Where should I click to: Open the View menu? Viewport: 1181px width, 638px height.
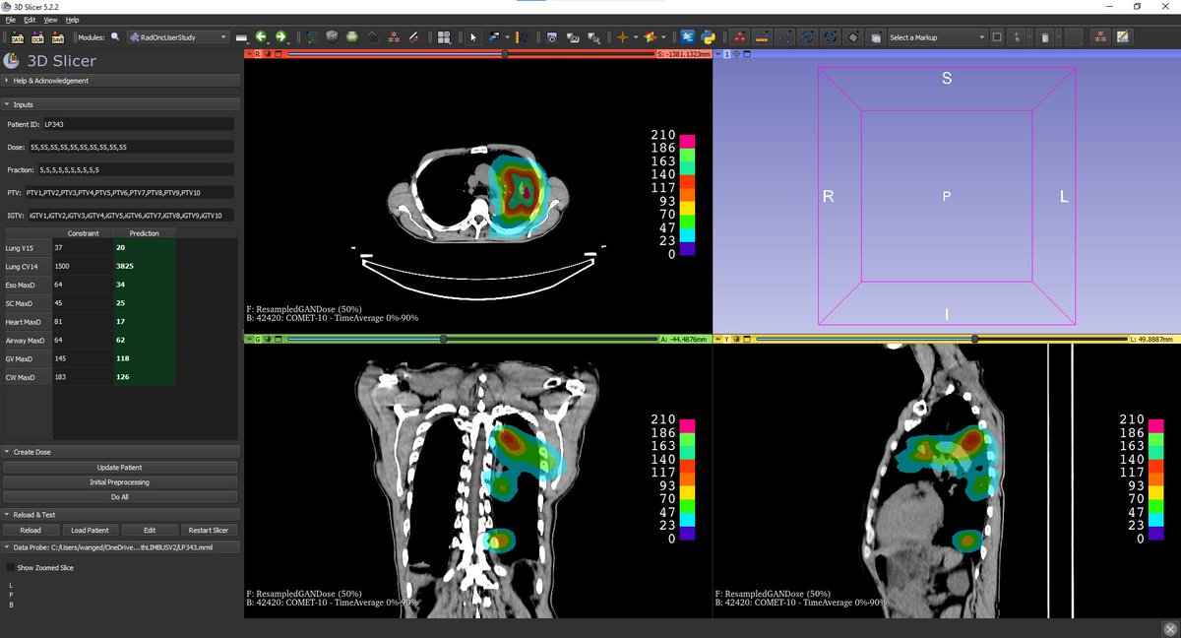[50, 20]
